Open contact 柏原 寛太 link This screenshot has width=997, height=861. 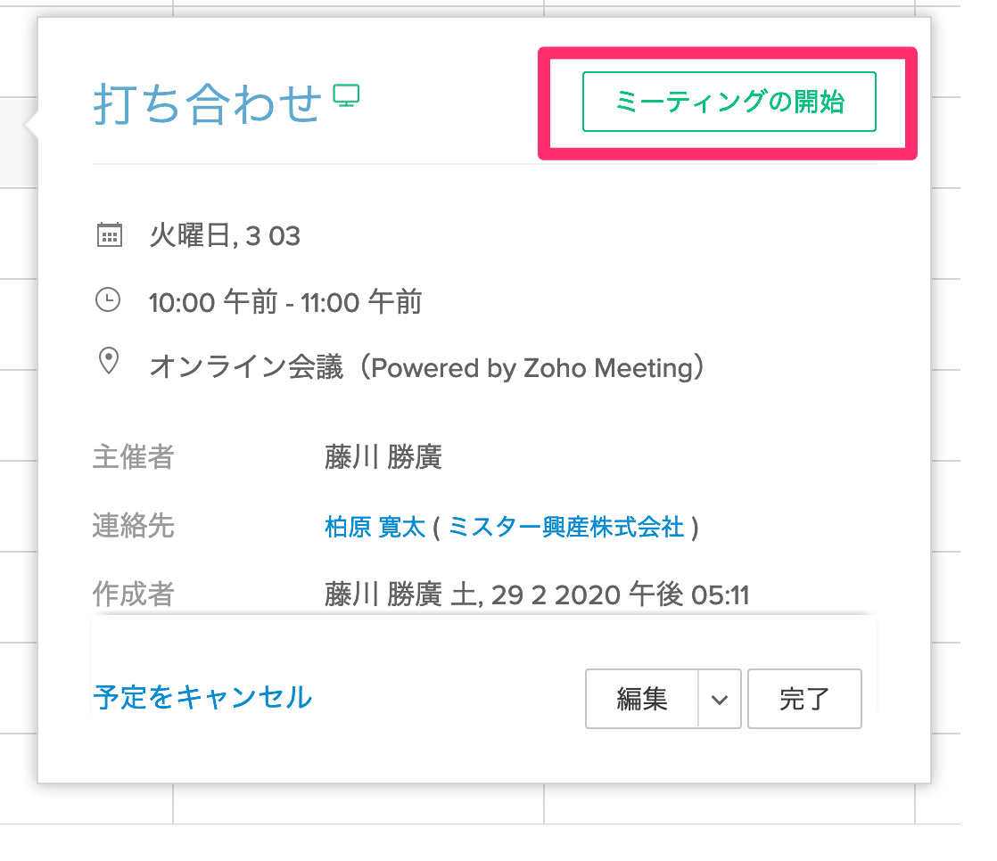375,527
